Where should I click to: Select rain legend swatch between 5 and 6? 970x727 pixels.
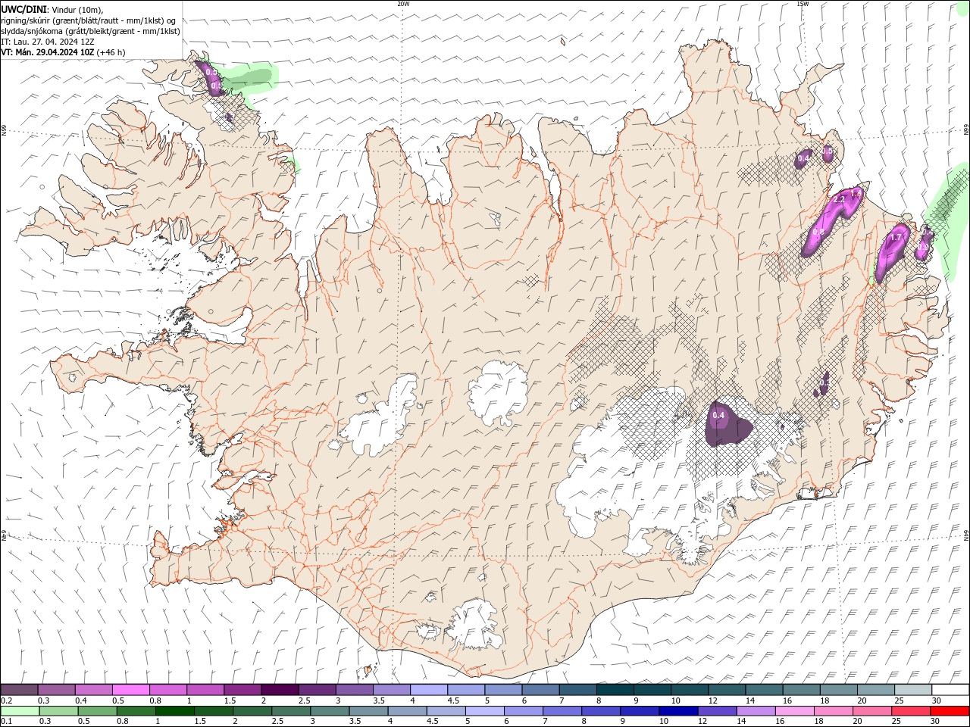pos(484,711)
